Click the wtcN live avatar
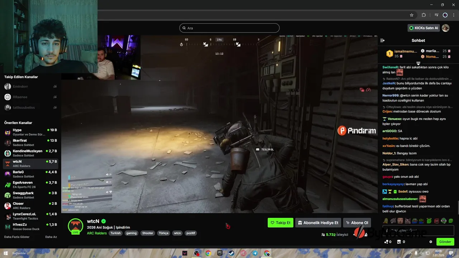 [x=76, y=226]
